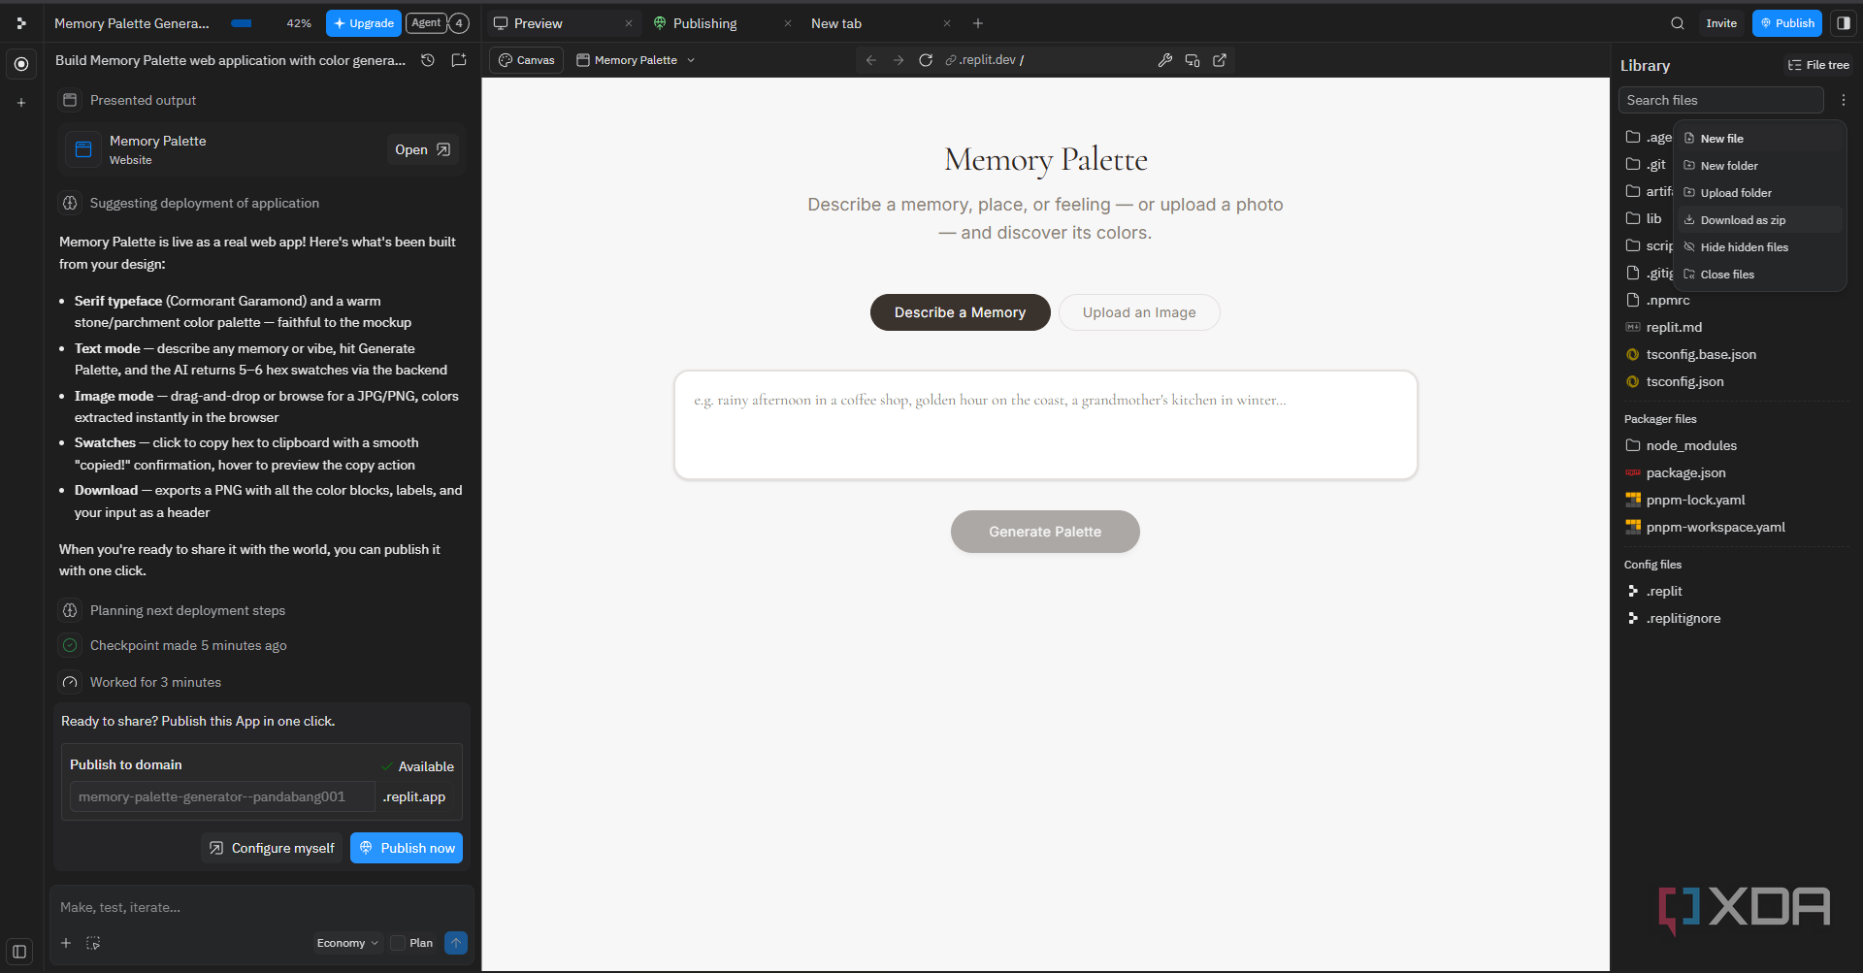Click the element selector icon in the chat input
The width and height of the screenshot is (1863, 973).
(93, 943)
